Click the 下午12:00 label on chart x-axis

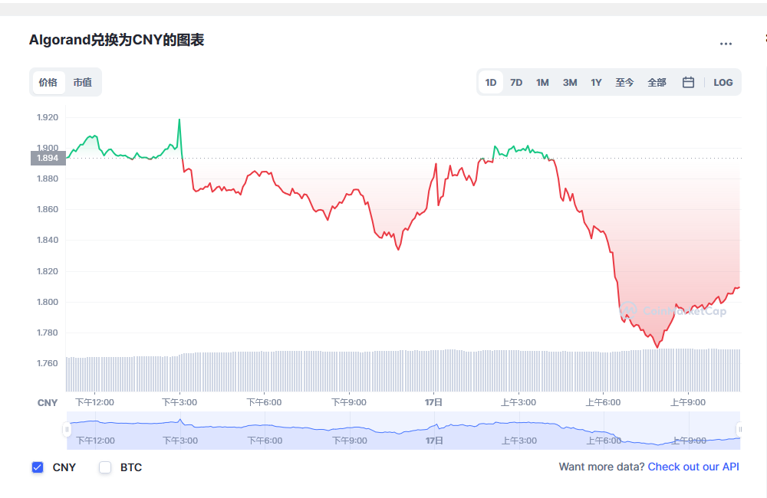tap(94, 402)
